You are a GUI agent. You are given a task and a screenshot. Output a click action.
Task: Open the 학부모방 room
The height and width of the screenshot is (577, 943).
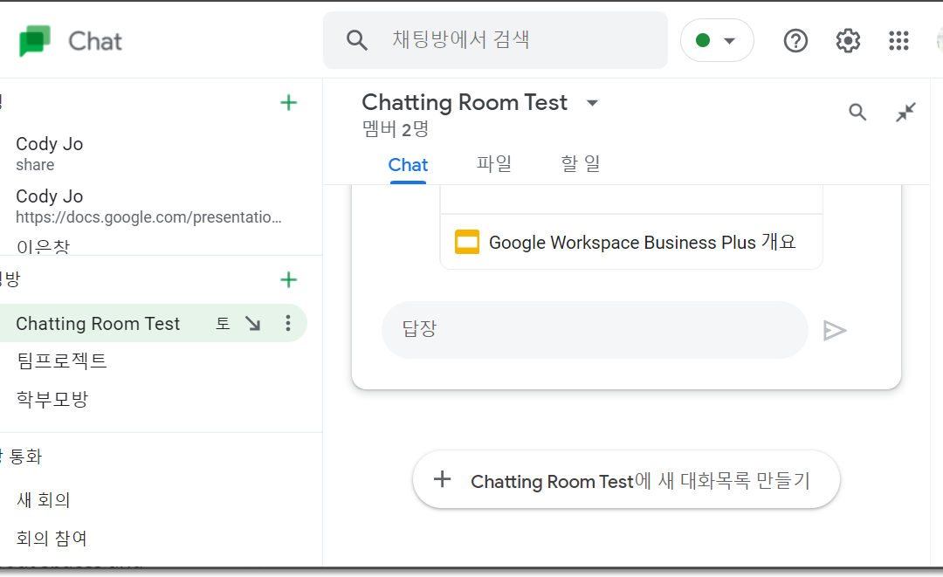coord(52,399)
